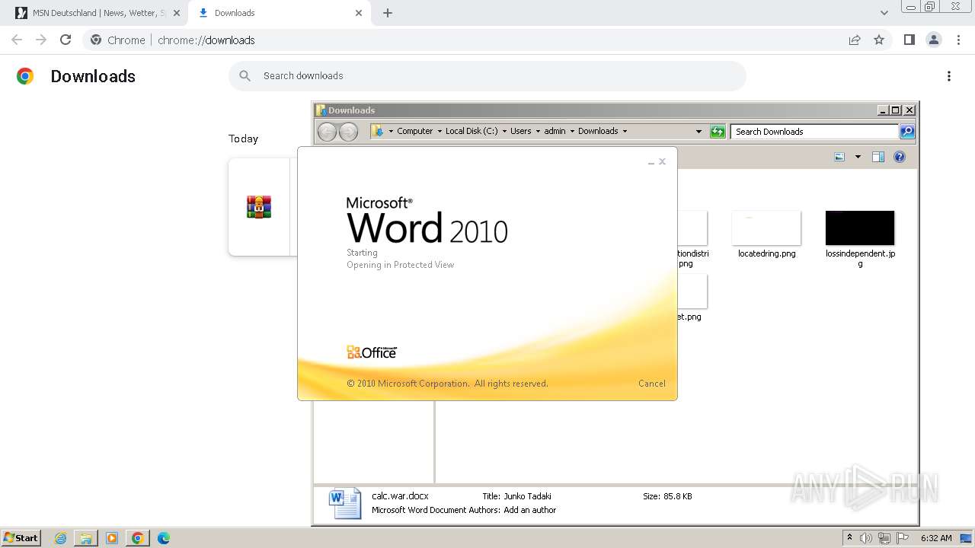Bookmark this tab with the star icon
The image size is (975, 548).
coord(879,40)
